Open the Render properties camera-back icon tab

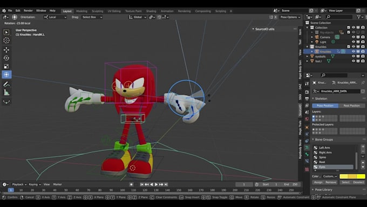click(307, 92)
